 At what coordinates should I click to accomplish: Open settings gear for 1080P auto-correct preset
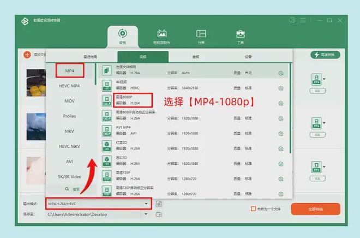(x=281, y=118)
